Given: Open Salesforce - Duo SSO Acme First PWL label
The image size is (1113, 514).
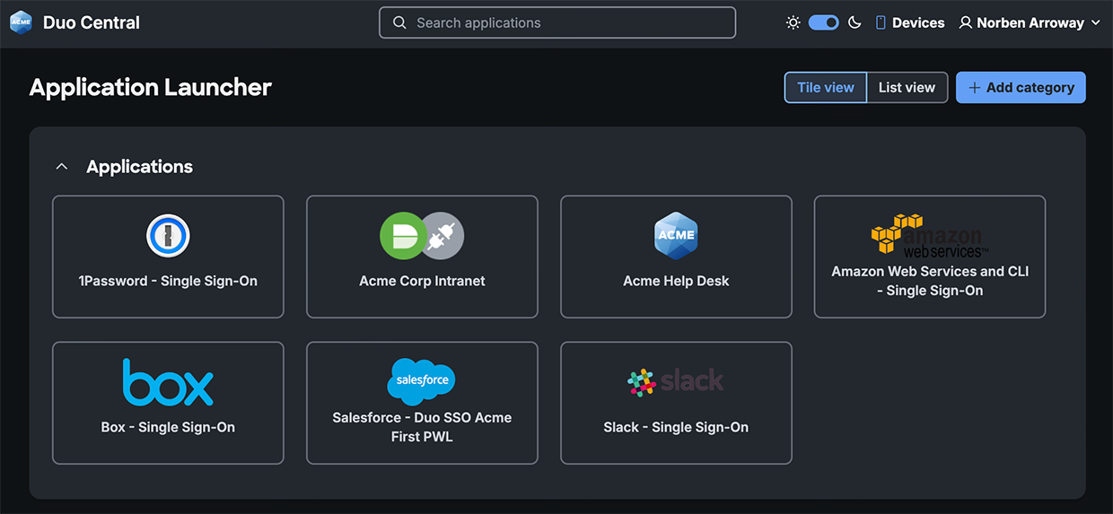Looking at the screenshot, I should tap(422, 427).
